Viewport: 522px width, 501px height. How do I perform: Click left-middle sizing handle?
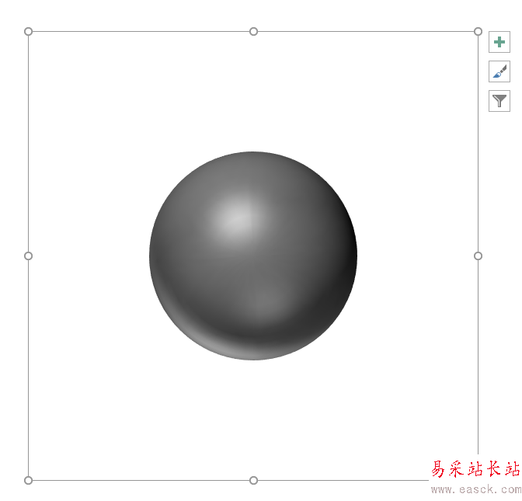pos(28,256)
